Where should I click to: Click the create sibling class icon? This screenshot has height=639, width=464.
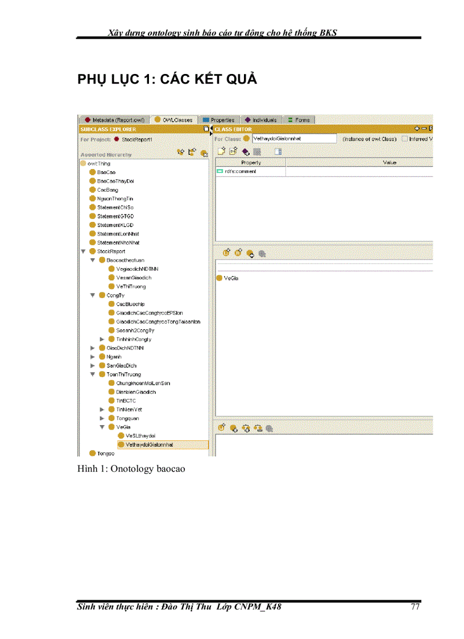(192, 152)
